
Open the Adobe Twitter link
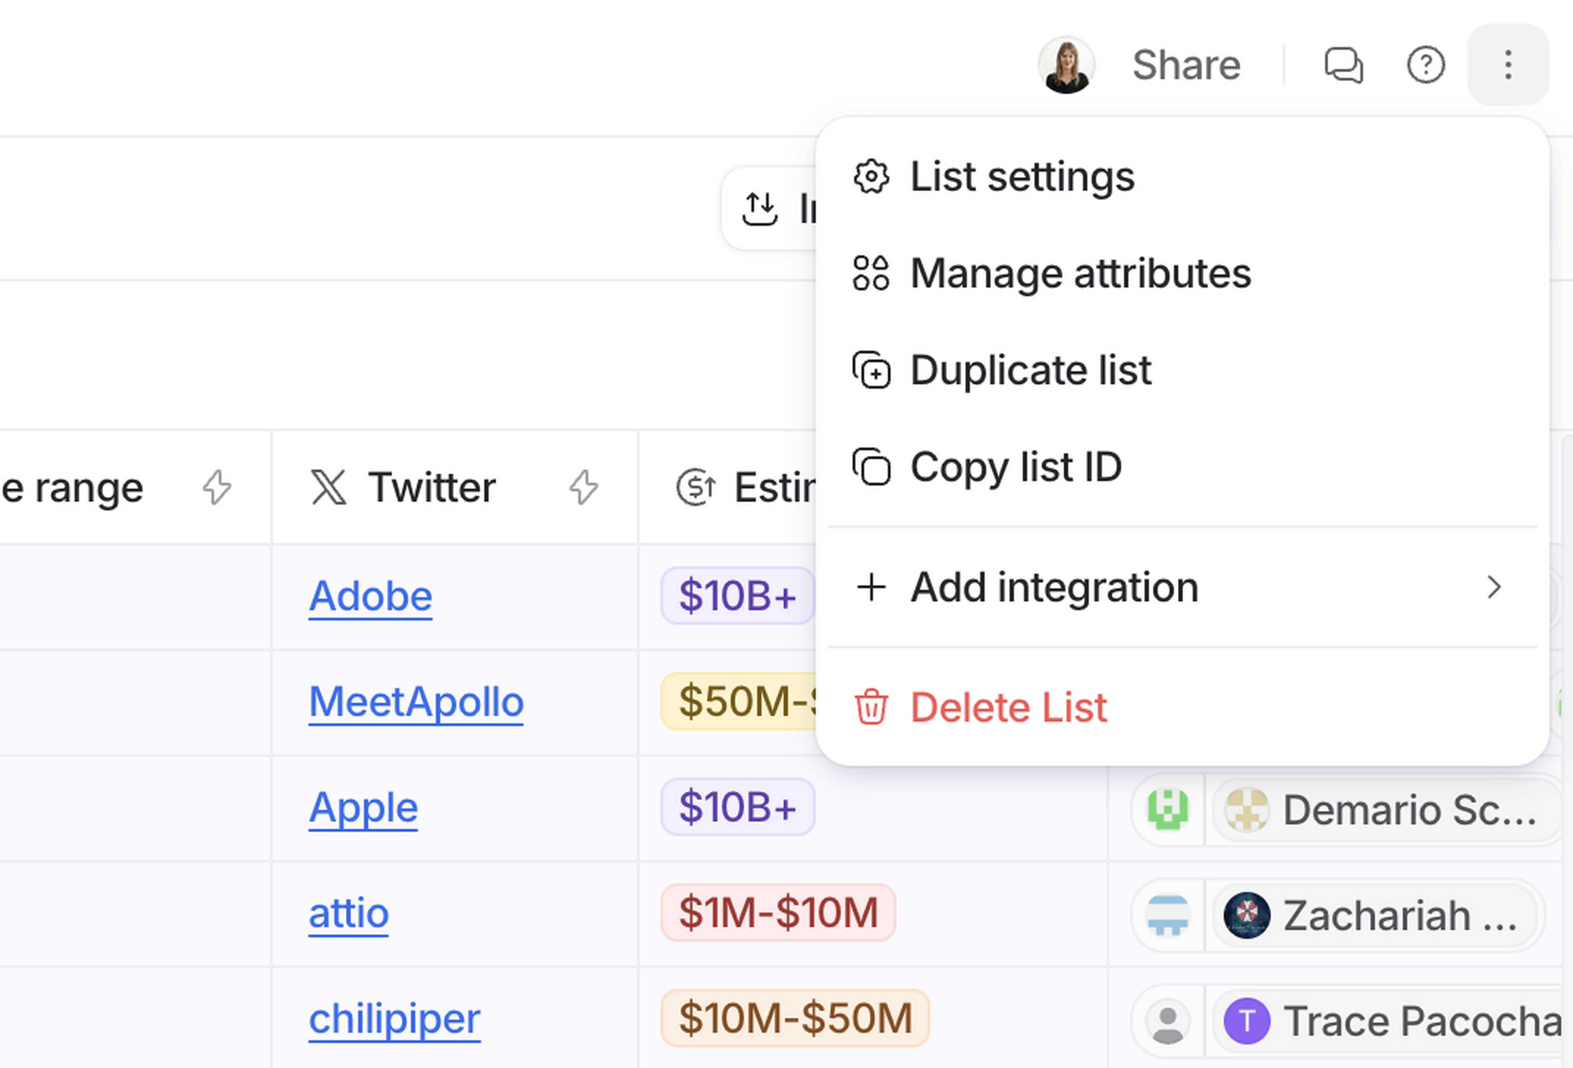click(x=370, y=596)
